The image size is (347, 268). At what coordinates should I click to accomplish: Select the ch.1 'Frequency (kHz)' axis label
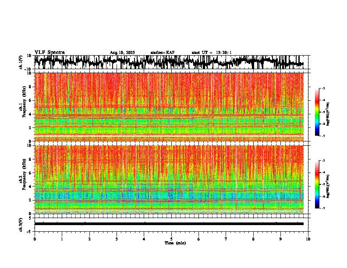(24, 102)
